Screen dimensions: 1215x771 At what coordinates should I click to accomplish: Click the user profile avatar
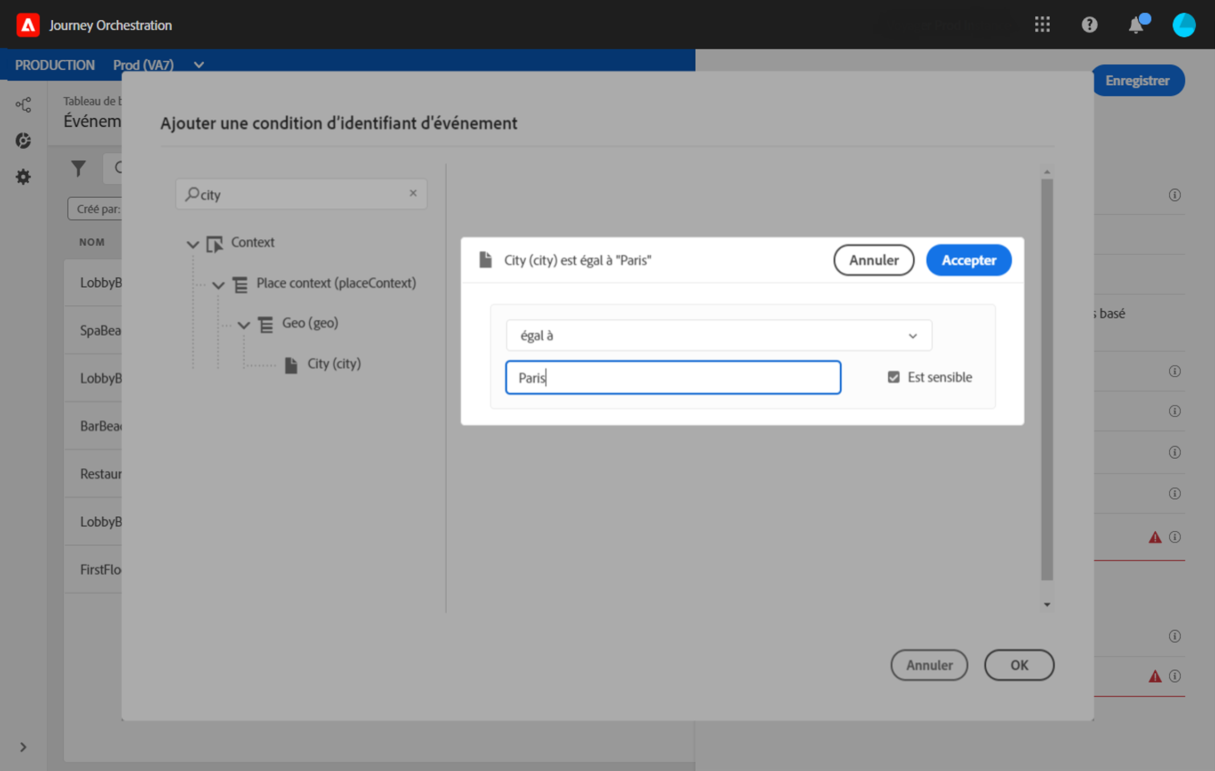(x=1184, y=25)
